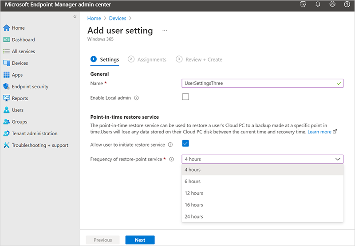The height and width of the screenshot is (246, 355).
Task: Click the Next button
Action: coord(140,240)
